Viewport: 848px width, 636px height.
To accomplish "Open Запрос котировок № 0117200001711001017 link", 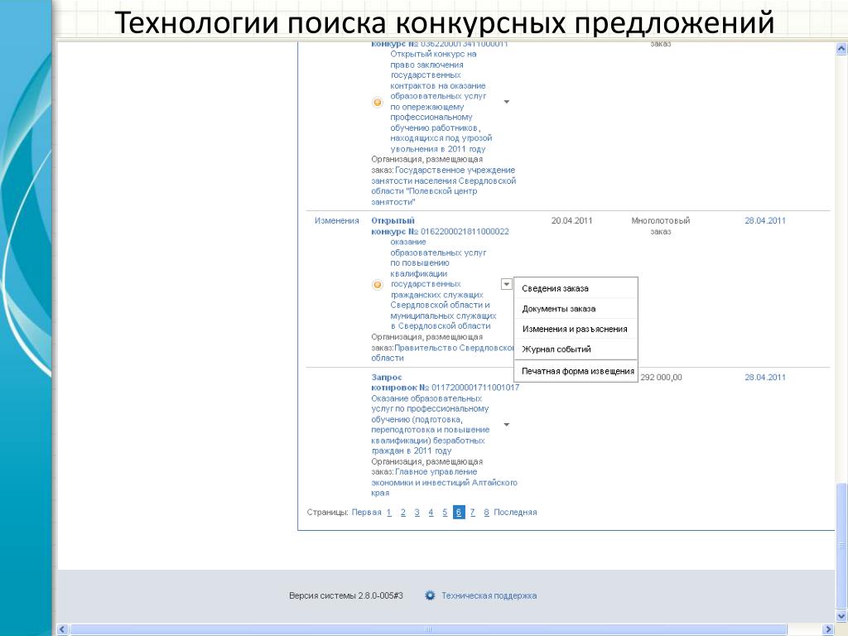I will (445, 383).
